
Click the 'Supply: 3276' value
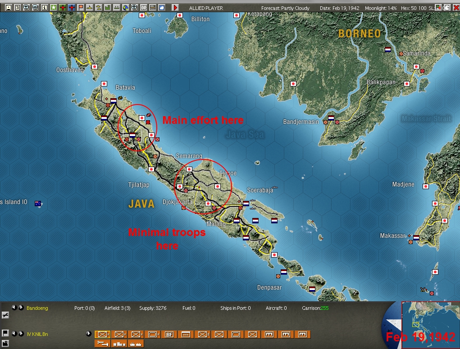click(153, 308)
